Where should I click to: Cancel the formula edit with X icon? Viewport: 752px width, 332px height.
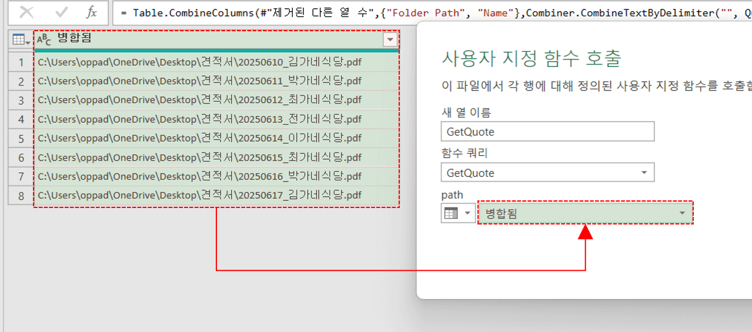click(26, 13)
